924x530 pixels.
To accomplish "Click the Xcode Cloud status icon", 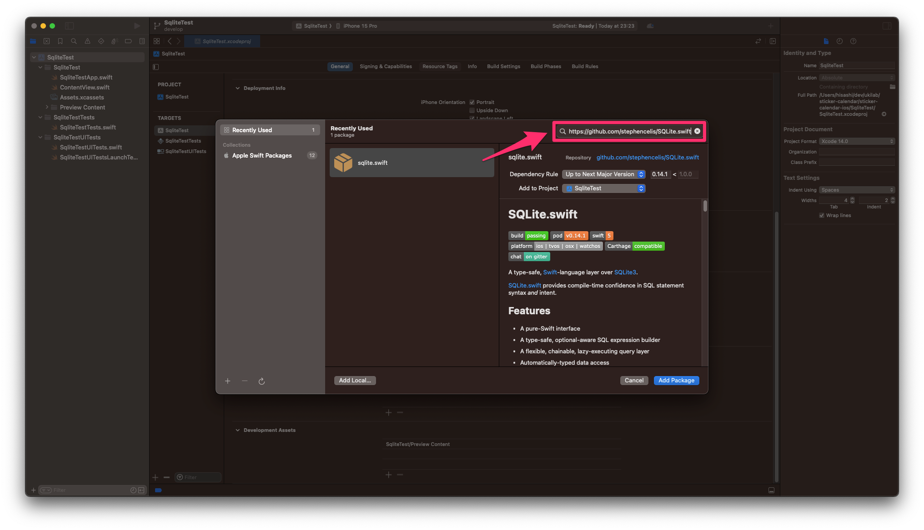I will pos(650,26).
